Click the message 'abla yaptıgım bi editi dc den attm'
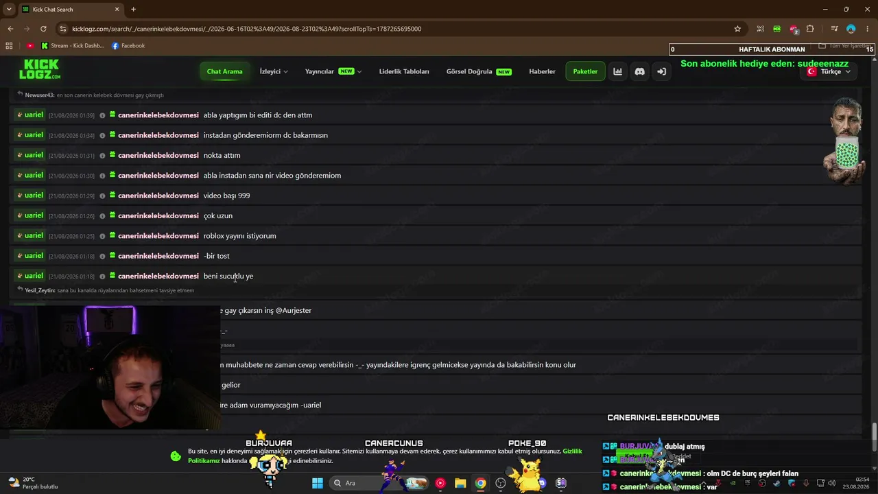The image size is (878, 494). coord(258,115)
